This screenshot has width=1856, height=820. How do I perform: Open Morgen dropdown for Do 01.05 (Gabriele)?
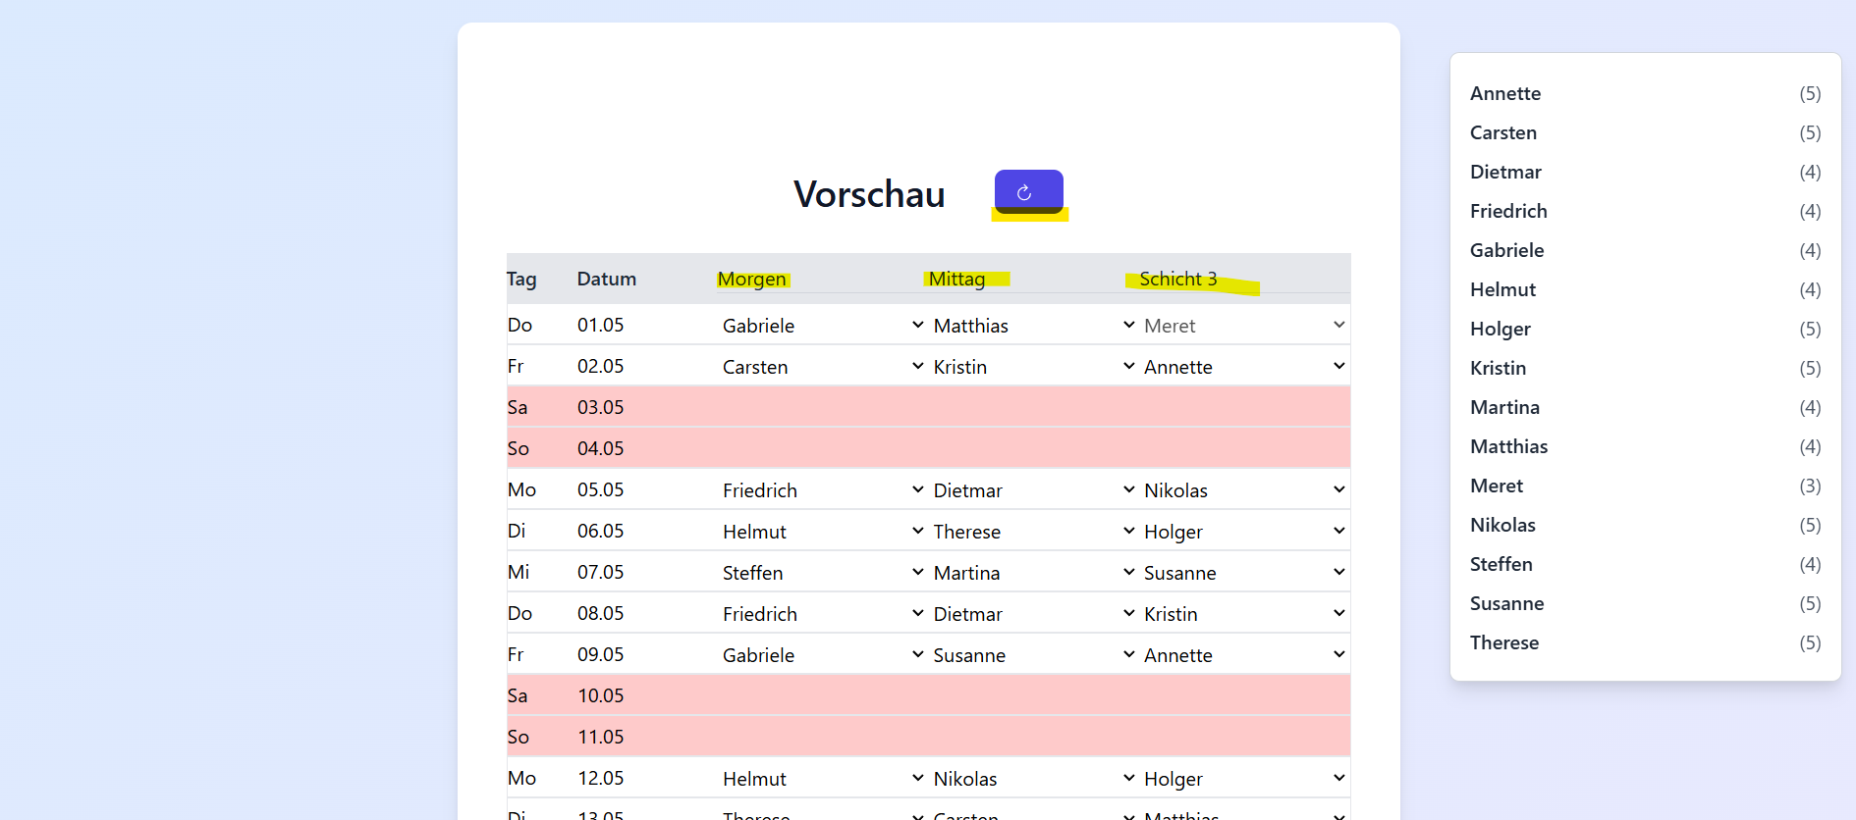click(821, 326)
